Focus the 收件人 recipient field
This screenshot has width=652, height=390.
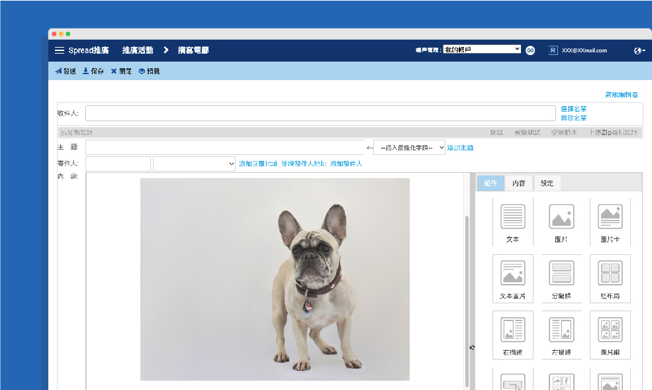click(320, 113)
